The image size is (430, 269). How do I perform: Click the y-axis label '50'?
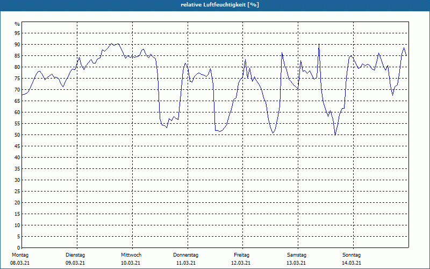pos(17,135)
